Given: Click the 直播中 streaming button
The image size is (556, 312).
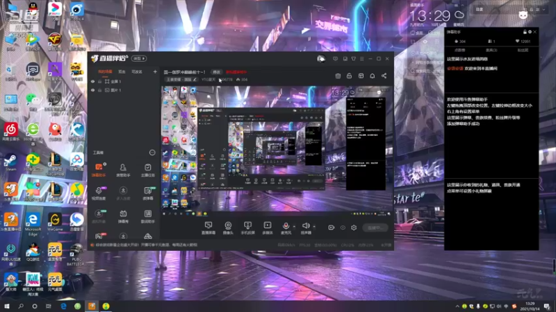Looking at the screenshot, I should tap(375, 228).
